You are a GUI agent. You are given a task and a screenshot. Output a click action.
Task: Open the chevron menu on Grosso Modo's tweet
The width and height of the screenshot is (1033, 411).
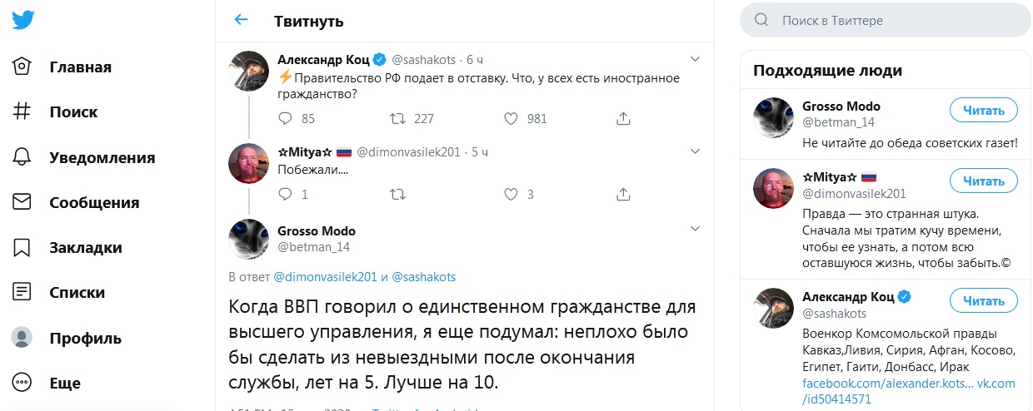pos(696,228)
